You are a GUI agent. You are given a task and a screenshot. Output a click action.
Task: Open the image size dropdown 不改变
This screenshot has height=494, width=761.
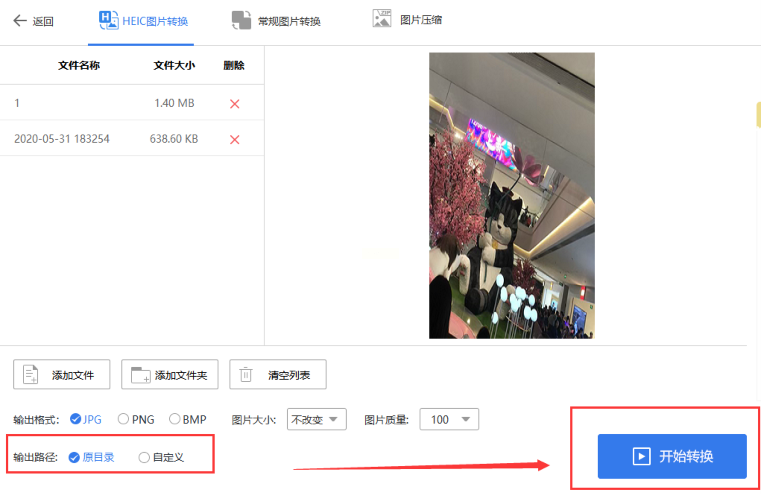[316, 419]
